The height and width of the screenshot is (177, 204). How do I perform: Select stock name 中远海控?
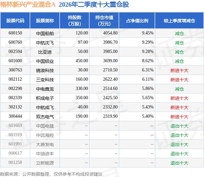click(x=45, y=135)
